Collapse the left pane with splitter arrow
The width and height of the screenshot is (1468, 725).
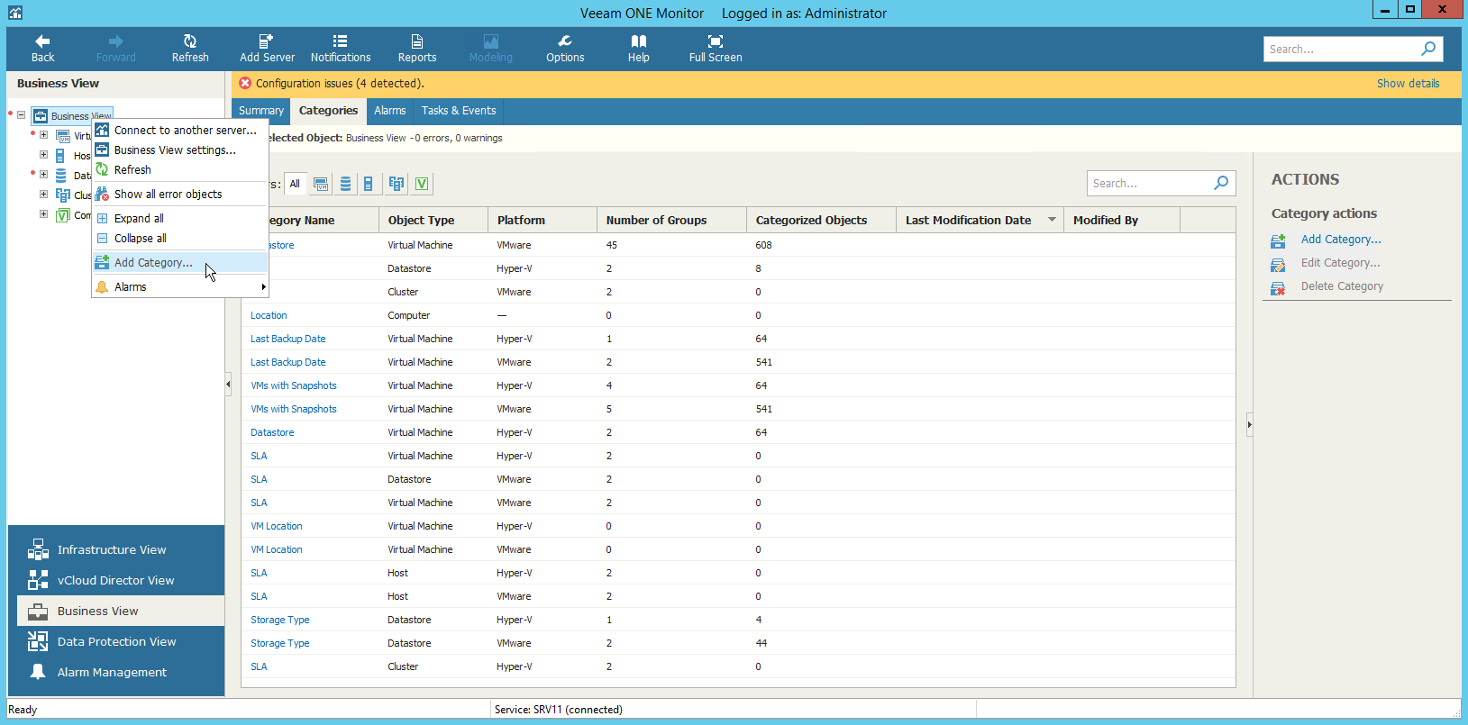228,385
